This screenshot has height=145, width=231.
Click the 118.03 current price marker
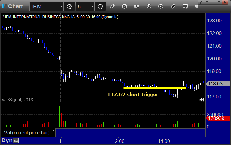pos(218,84)
